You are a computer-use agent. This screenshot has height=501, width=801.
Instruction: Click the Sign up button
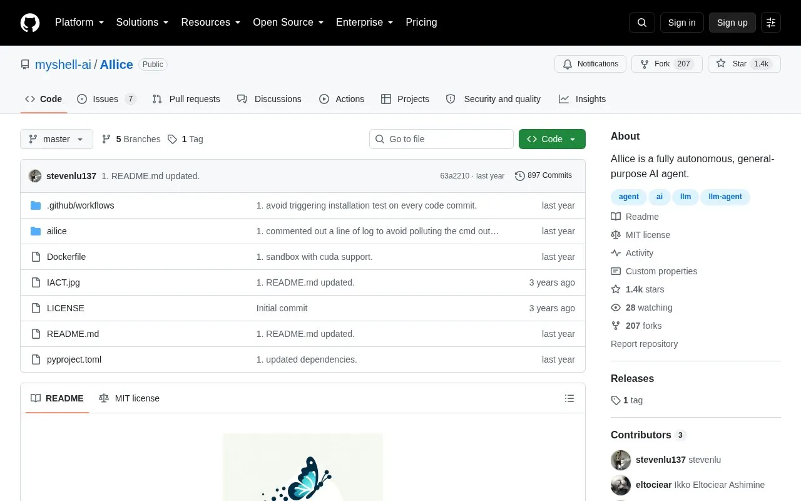(x=732, y=23)
